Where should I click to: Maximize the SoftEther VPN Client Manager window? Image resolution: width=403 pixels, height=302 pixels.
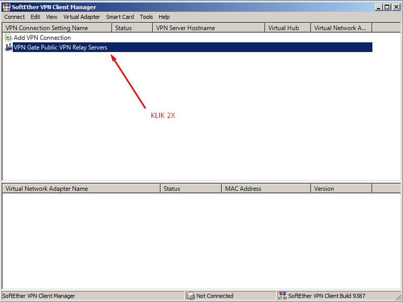(387, 7)
